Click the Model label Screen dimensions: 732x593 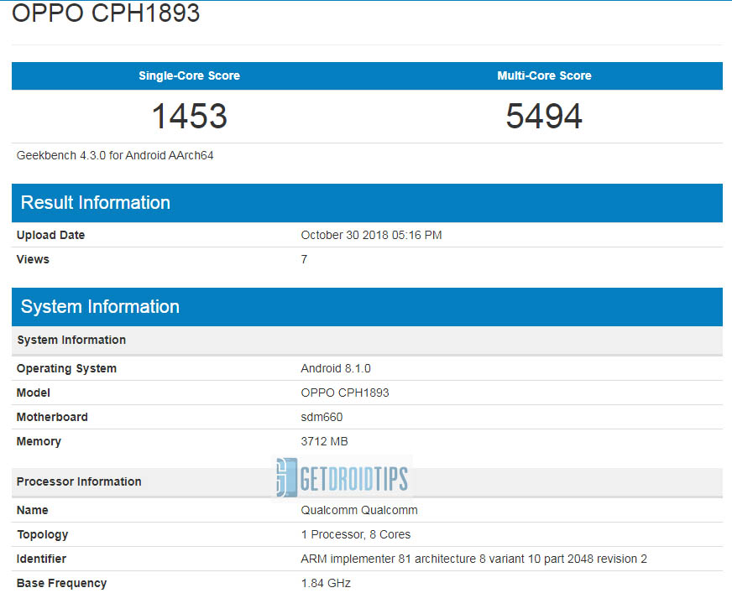(x=33, y=393)
